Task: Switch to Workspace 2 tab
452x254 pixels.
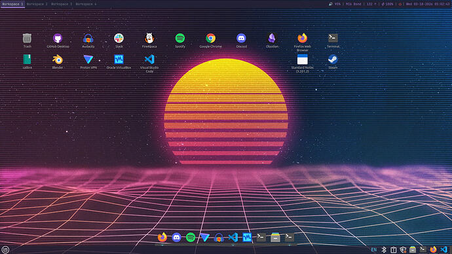Action: tap(37, 4)
